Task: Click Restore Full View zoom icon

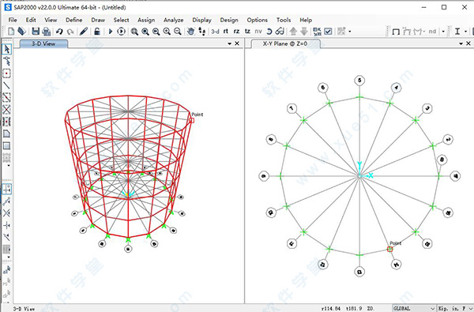Action: (x=145, y=31)
